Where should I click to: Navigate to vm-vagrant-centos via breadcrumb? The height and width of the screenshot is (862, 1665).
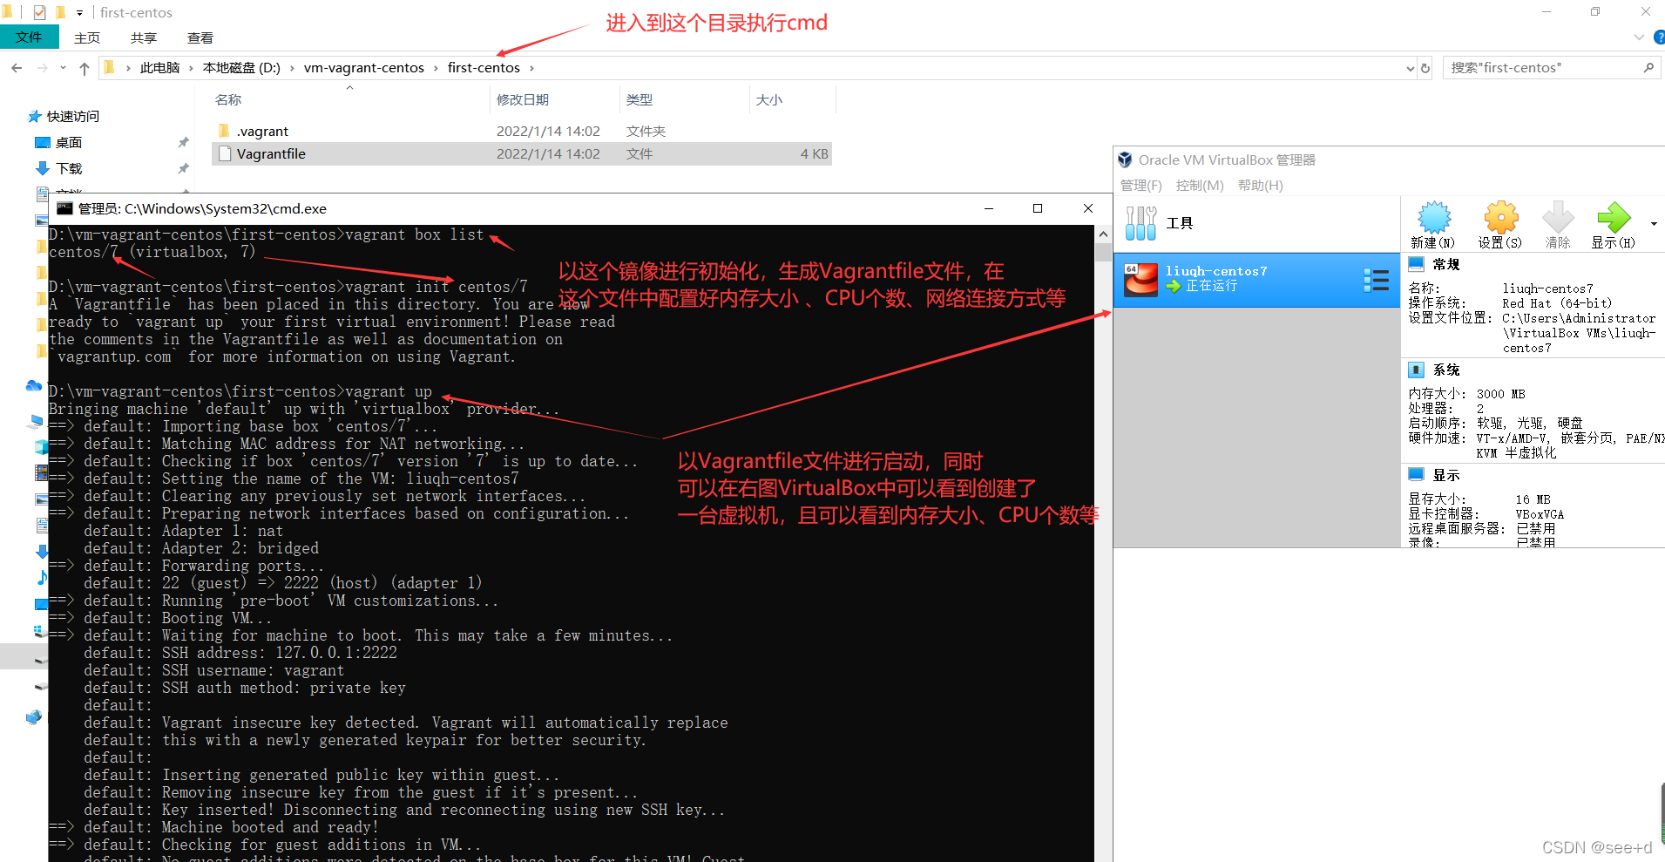(364, 67)
